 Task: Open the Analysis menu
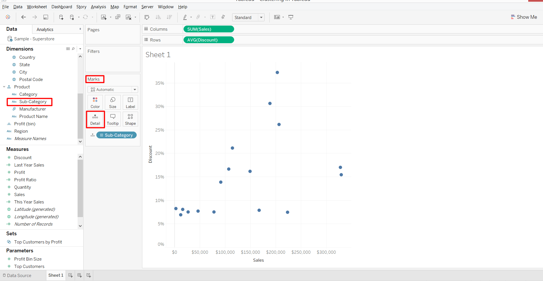pyautogui.click(x=98, y=7)
